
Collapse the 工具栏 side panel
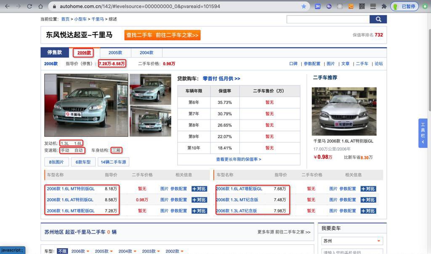click(423, 134)
